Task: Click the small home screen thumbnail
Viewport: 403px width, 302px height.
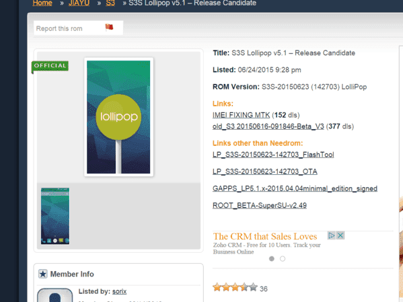Action: click(55, 216)
